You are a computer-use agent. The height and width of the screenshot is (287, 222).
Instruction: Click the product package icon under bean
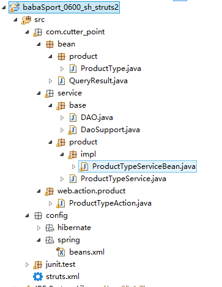61,56
